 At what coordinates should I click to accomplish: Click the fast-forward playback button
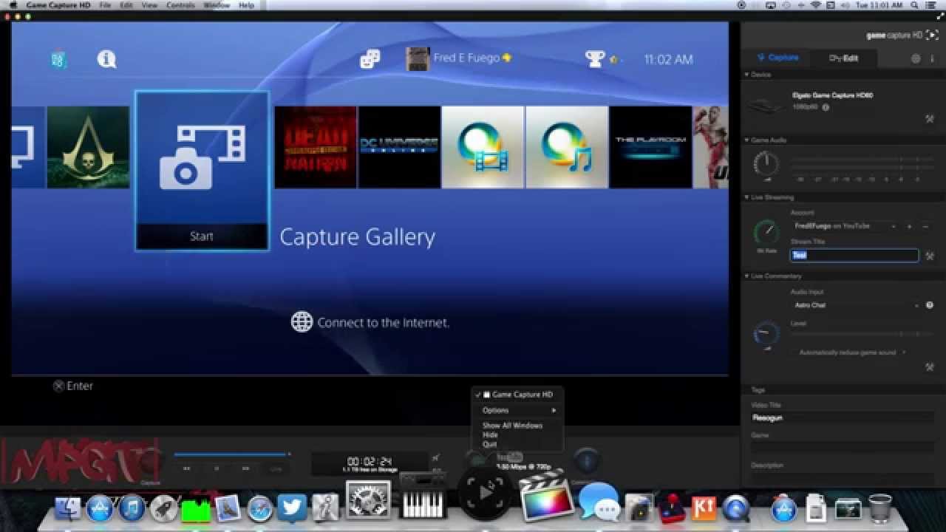245,468
